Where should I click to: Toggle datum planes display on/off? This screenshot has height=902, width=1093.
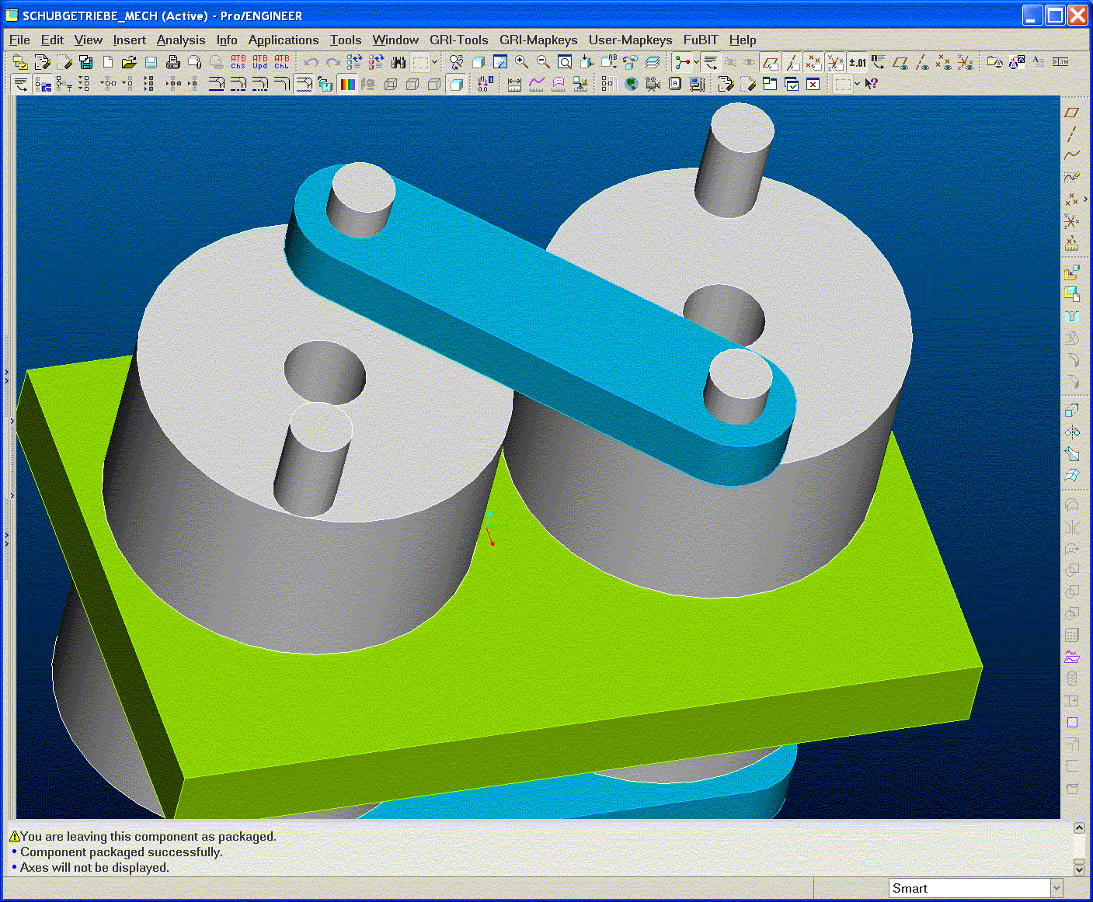click(x=770, y=62)
